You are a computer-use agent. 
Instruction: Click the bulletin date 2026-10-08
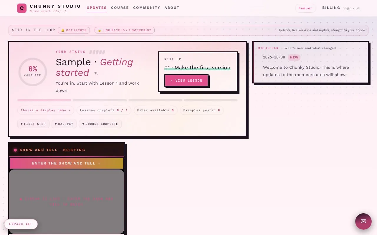click(x=274, y=57)
